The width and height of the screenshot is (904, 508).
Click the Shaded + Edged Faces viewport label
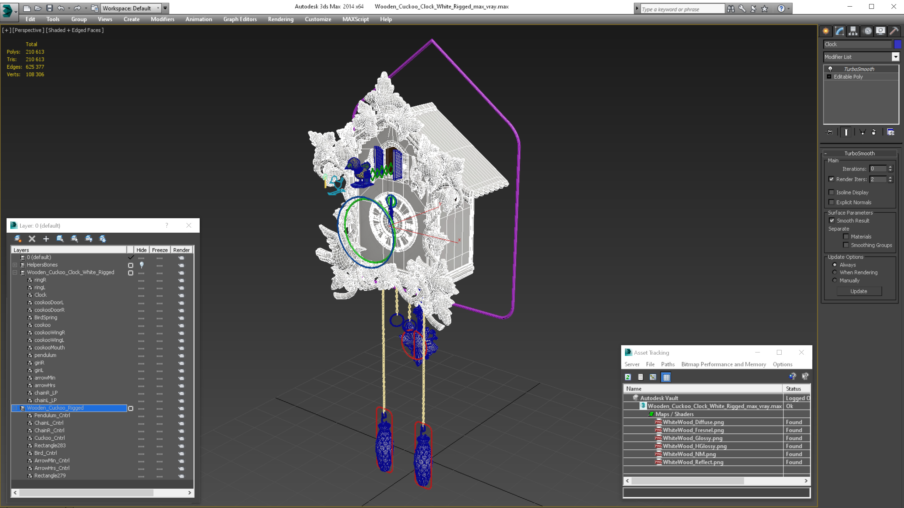[x=74, y=30]
